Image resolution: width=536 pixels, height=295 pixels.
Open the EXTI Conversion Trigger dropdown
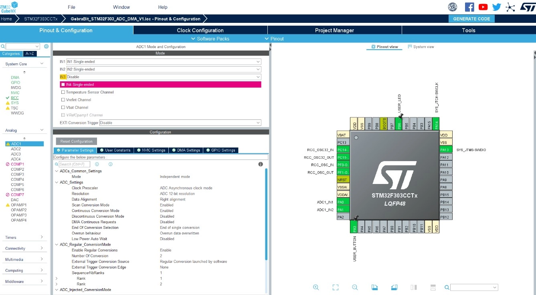pyautogui.click(x=180, y=123)
